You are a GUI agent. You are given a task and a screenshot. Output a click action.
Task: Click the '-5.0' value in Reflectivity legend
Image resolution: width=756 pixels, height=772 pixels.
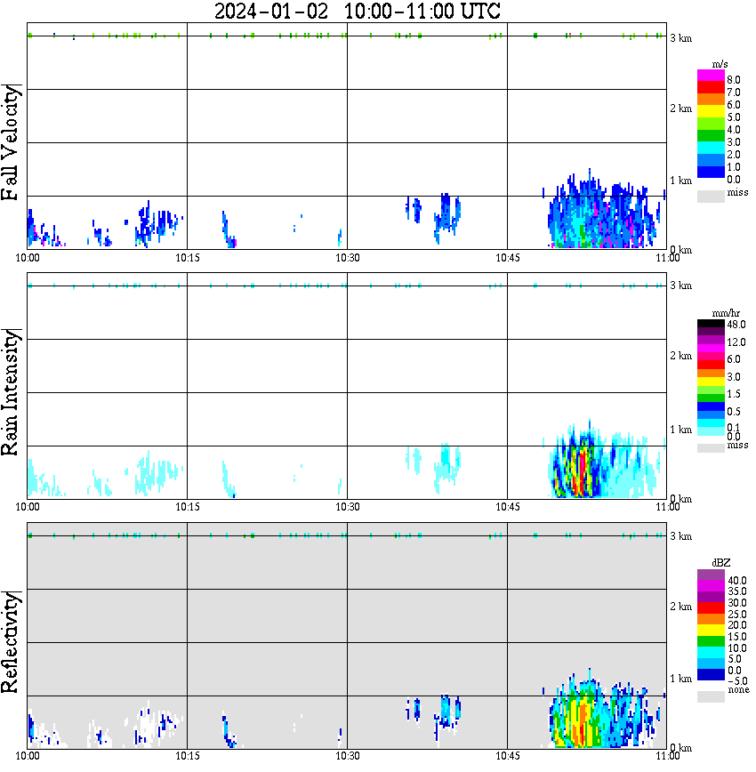click(736, 681)
